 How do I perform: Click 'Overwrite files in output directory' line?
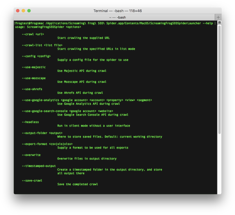[x=87, y=158]
